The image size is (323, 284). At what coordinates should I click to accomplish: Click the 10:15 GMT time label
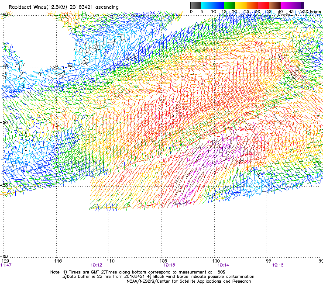click(278, 265)
